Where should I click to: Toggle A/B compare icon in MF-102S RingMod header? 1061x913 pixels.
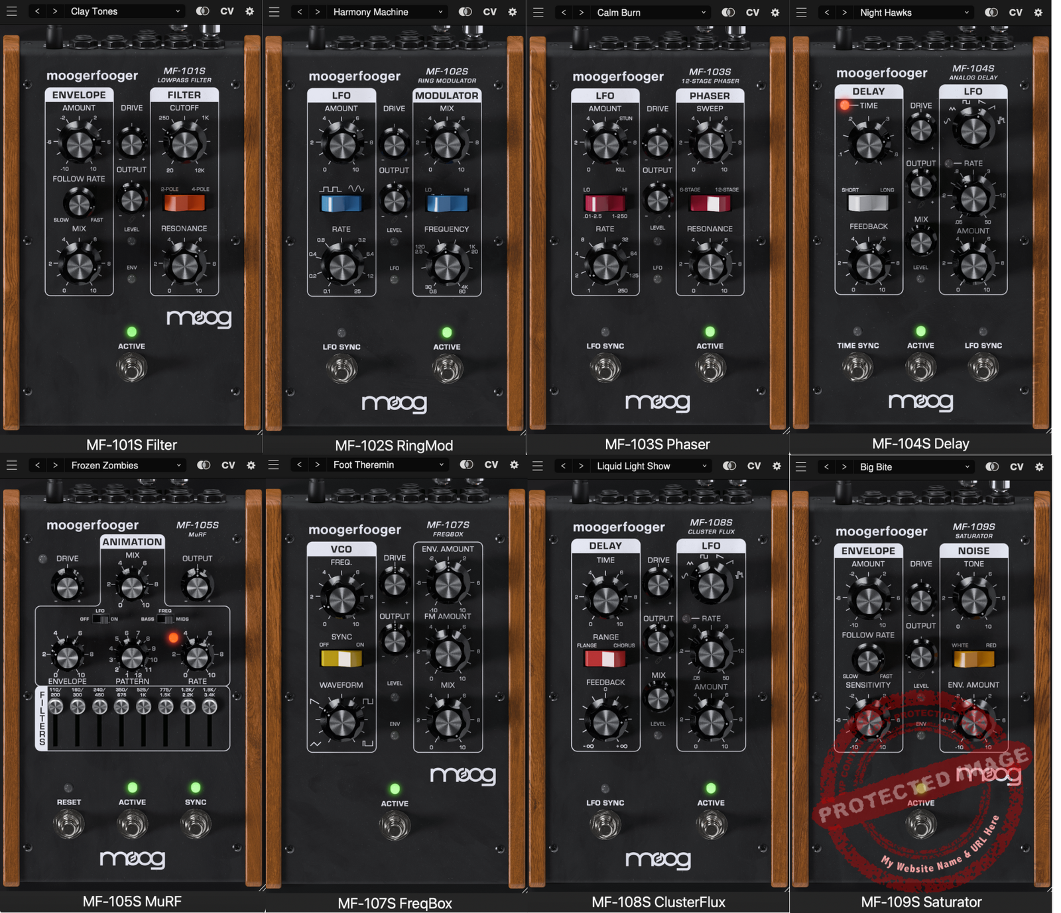coord(466,12)
